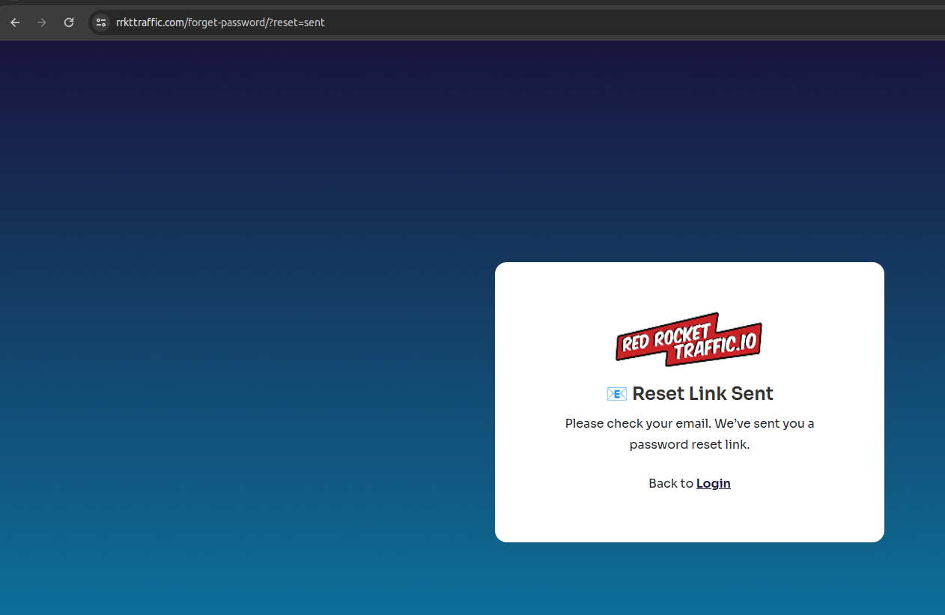
Task: Click the rrkttraffic.com domain in the URL
Action: [150, 22]
